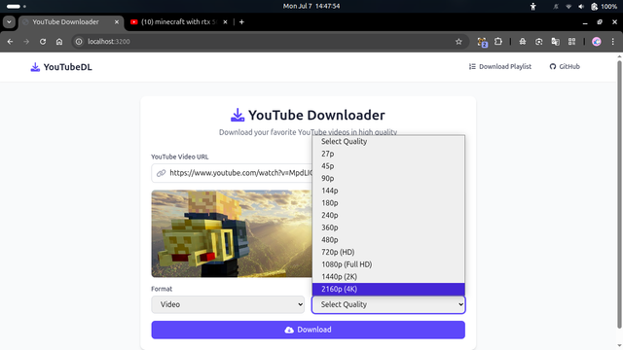Open the Format Video dropdown

click(228, 304)
